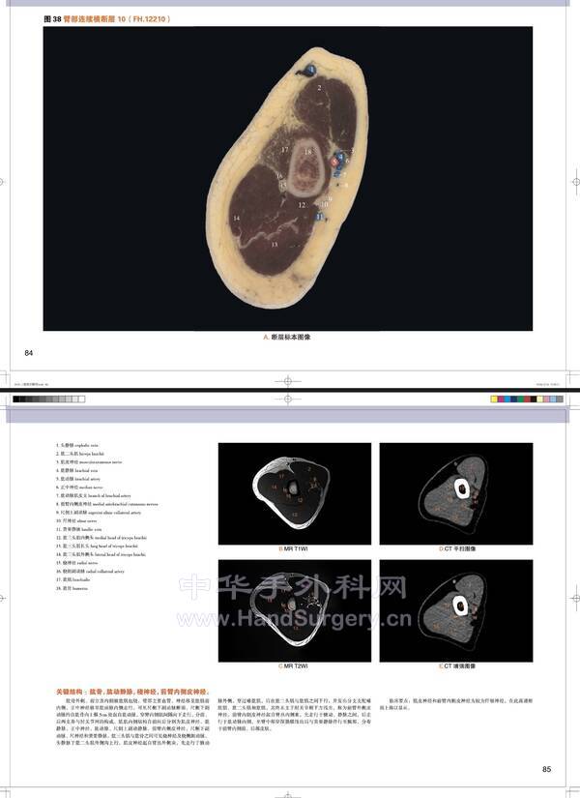Screen dimensions: 580x798
Task: Click the humerus label 18 on specimen
Action: pos(308,152)
